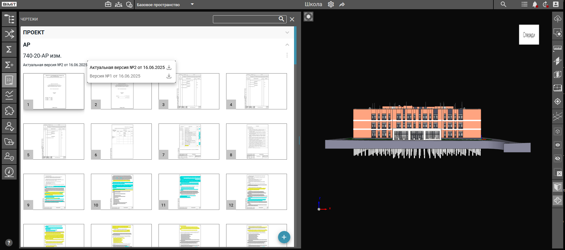Image resolution: width=565 pixels, height=250 pixels.
Task: Open the project settings gear near Школа
Action: (331, 4)
